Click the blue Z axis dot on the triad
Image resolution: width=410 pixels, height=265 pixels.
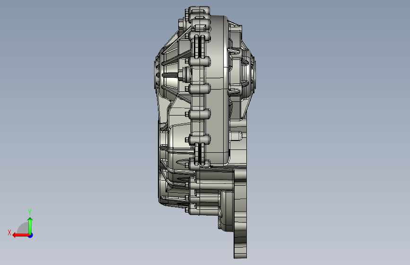point(31,235)
